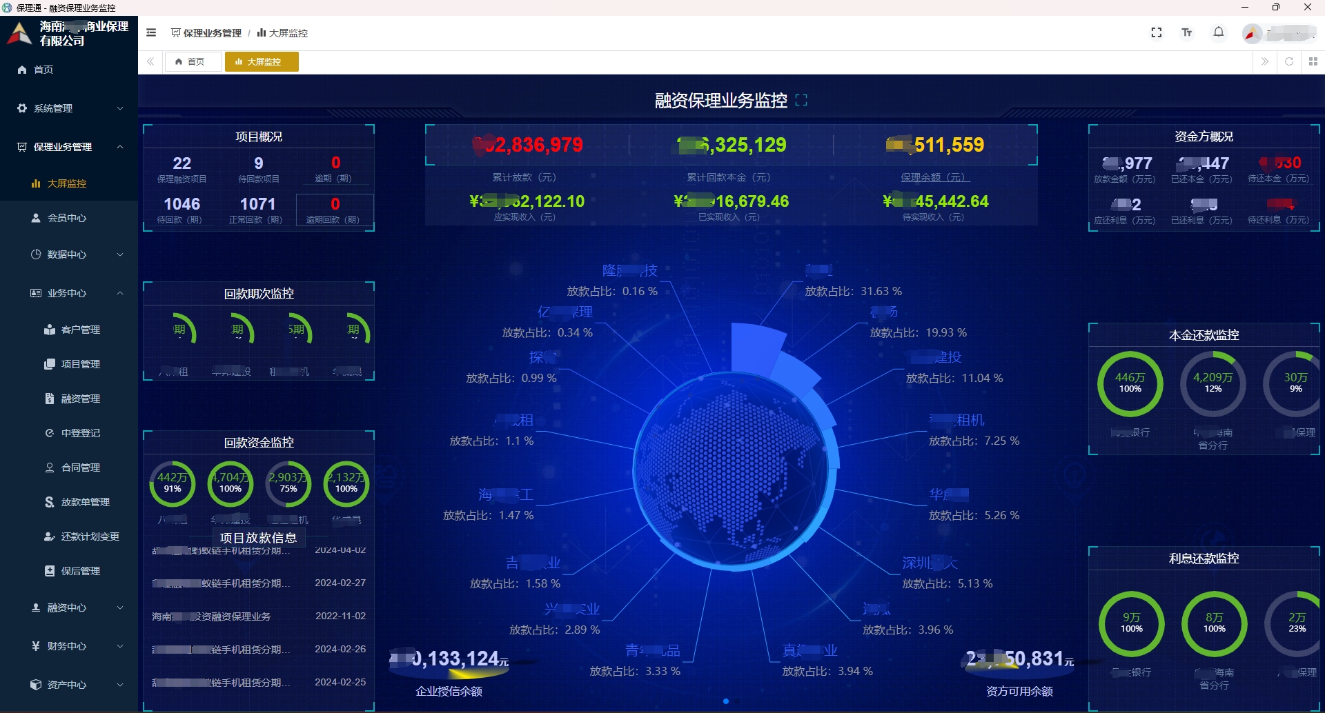The height and width of the screenshot is (713, 1325).
Task: Click the fullscreen icon in top header
Action: pyautogui.click(x=1157, y=32)
